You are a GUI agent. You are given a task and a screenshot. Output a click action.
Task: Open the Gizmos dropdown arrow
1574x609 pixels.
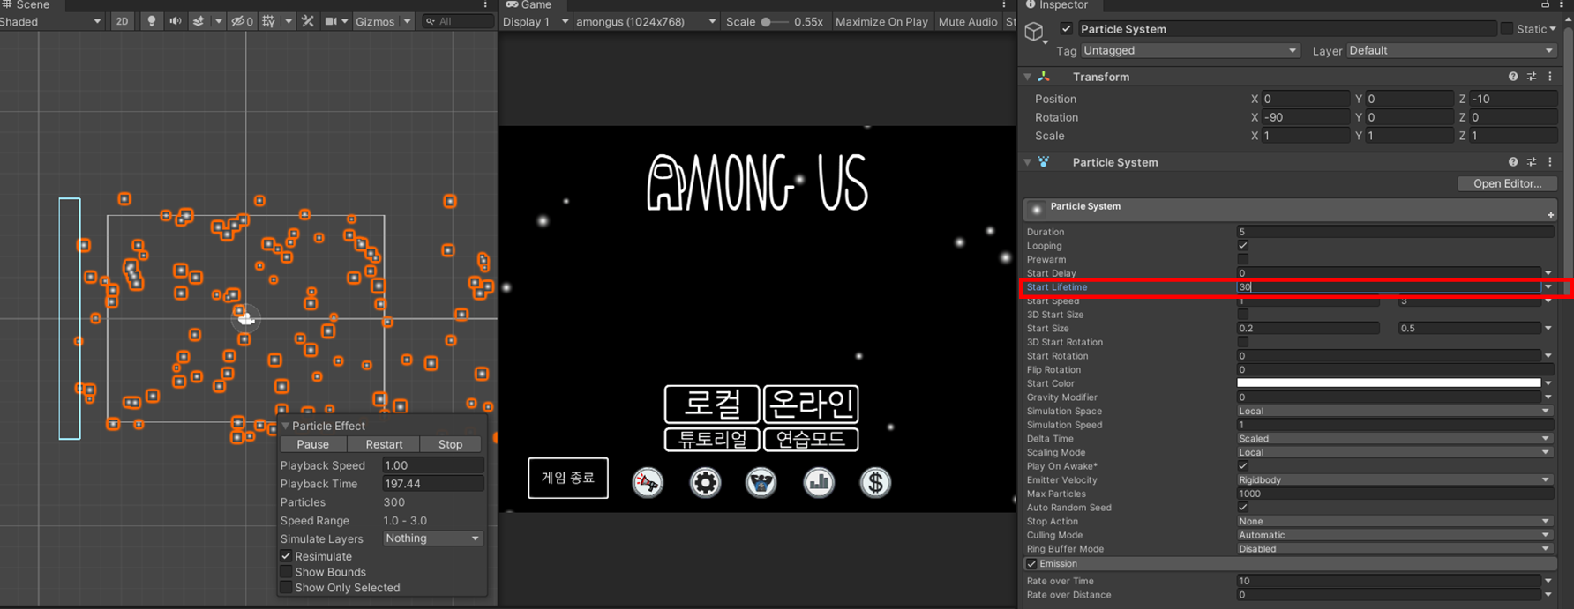click(407, 21)
